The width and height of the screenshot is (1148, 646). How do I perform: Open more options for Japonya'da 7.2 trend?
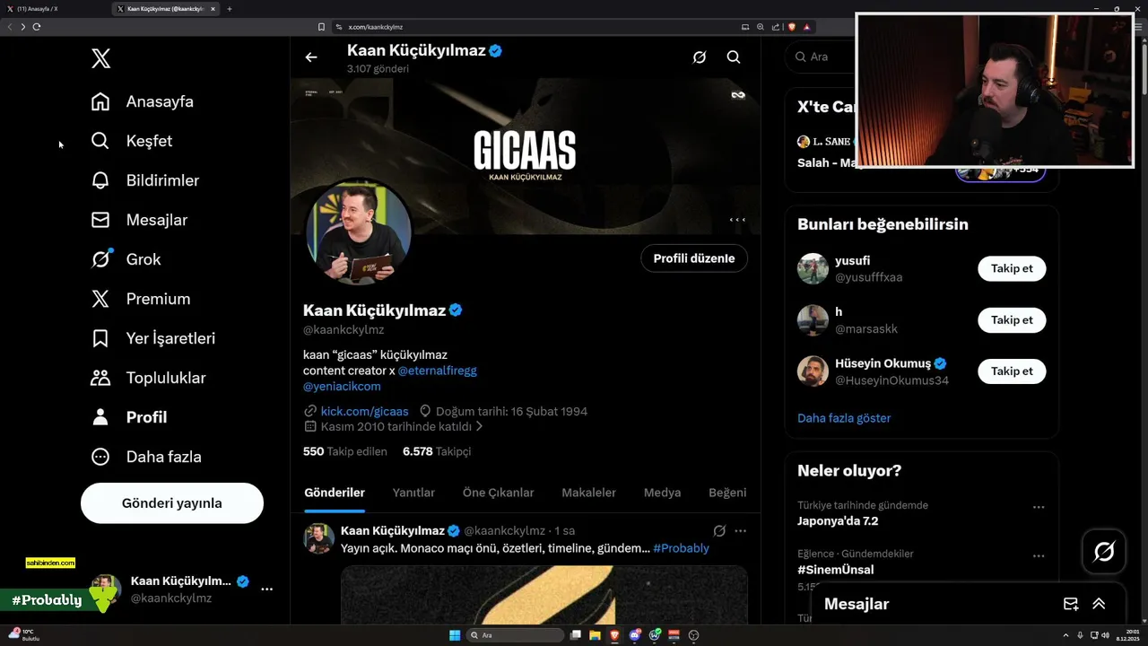(1039, 507)
